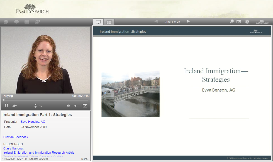Open the help question mark icon
The width and height of the screenshot is (273, 162).
pos(247,22)
